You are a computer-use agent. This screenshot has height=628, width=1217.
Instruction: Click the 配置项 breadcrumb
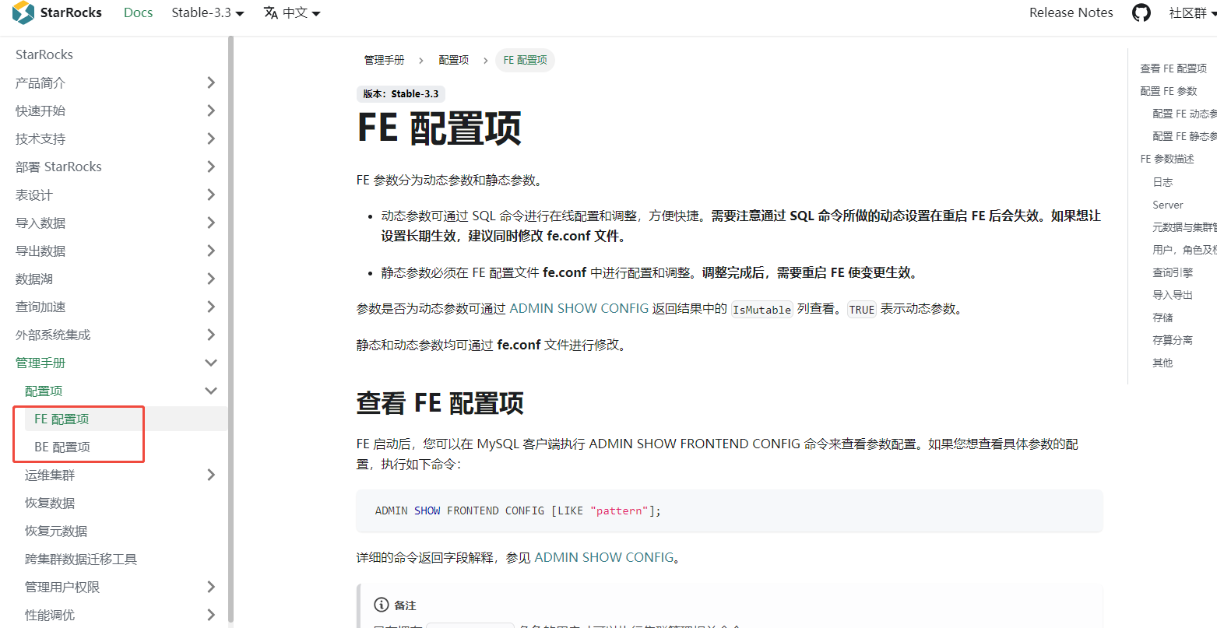pyautogui.click(x=454, y=60)
